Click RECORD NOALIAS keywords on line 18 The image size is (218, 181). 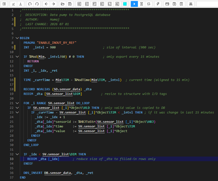pyautogui.click(x=37, y=89)
